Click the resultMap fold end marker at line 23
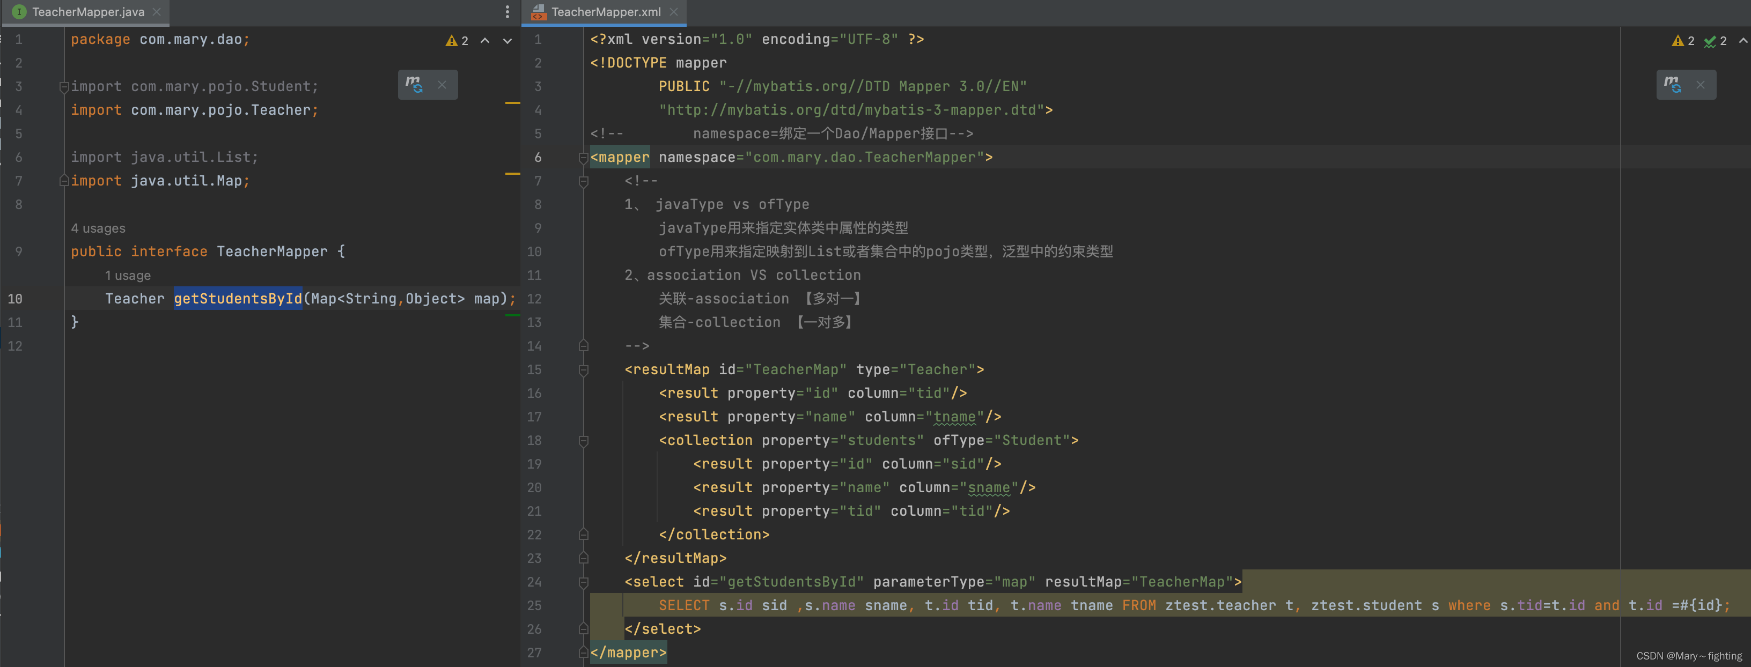1751x667 pixels. click(x=583, y=558)
